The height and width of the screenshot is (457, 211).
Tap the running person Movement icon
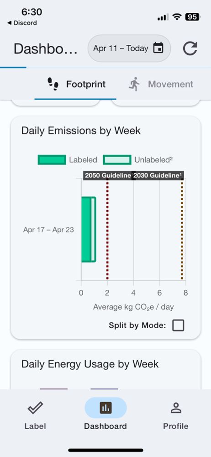[x=134, y=84]
